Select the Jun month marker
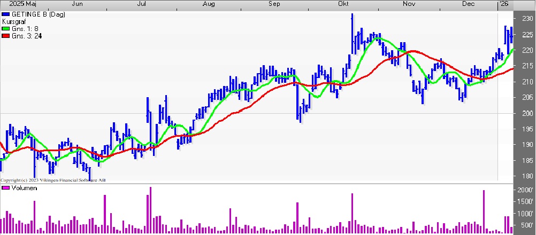 77,4
